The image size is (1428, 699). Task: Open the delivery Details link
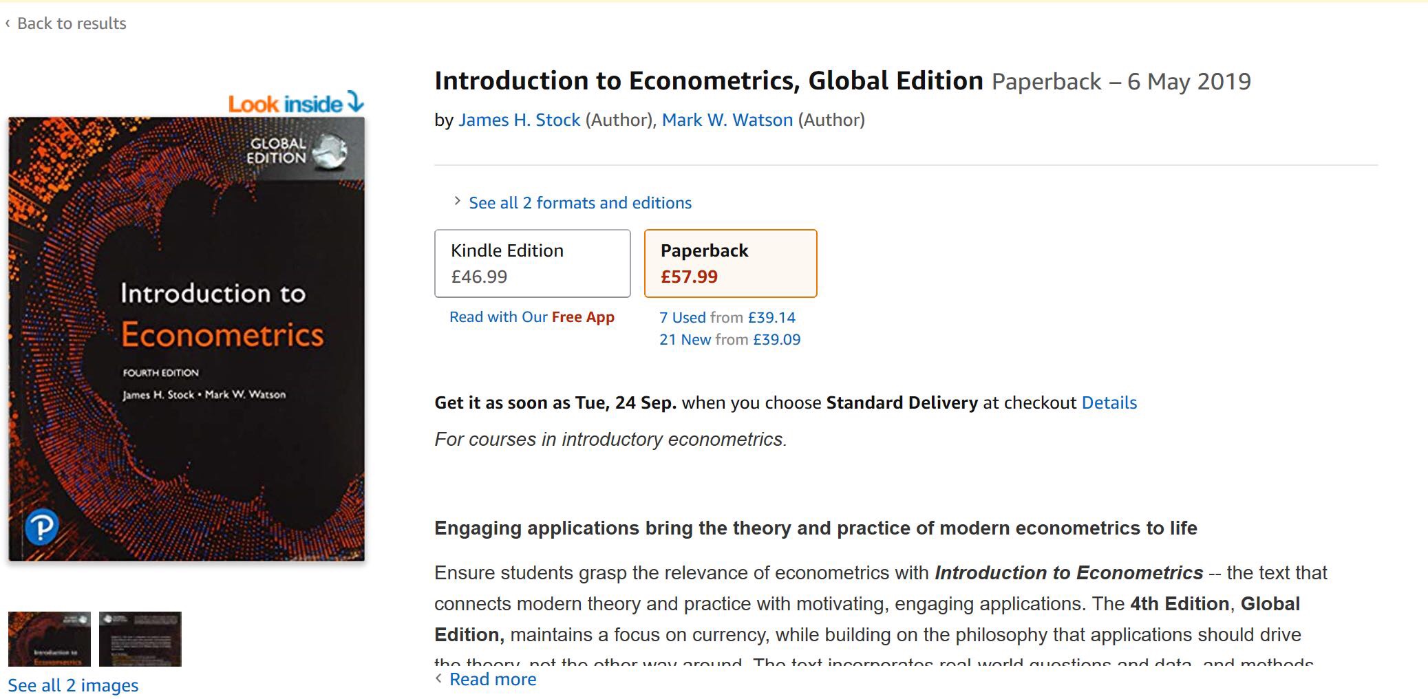pos(1109,403)
